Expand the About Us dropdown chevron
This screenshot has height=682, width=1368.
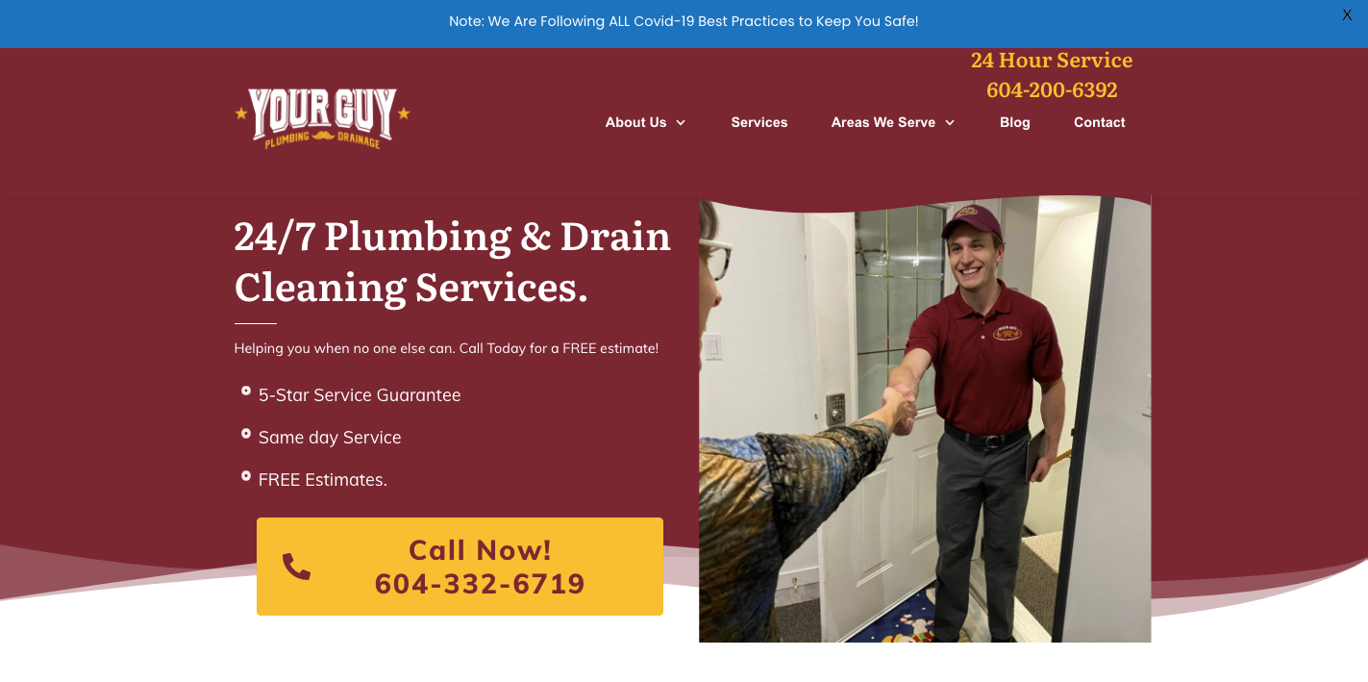tap(681, 122)
